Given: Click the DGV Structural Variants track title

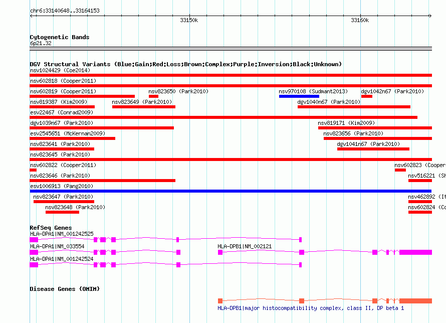Looking at the screenshot, I should 185,64.
